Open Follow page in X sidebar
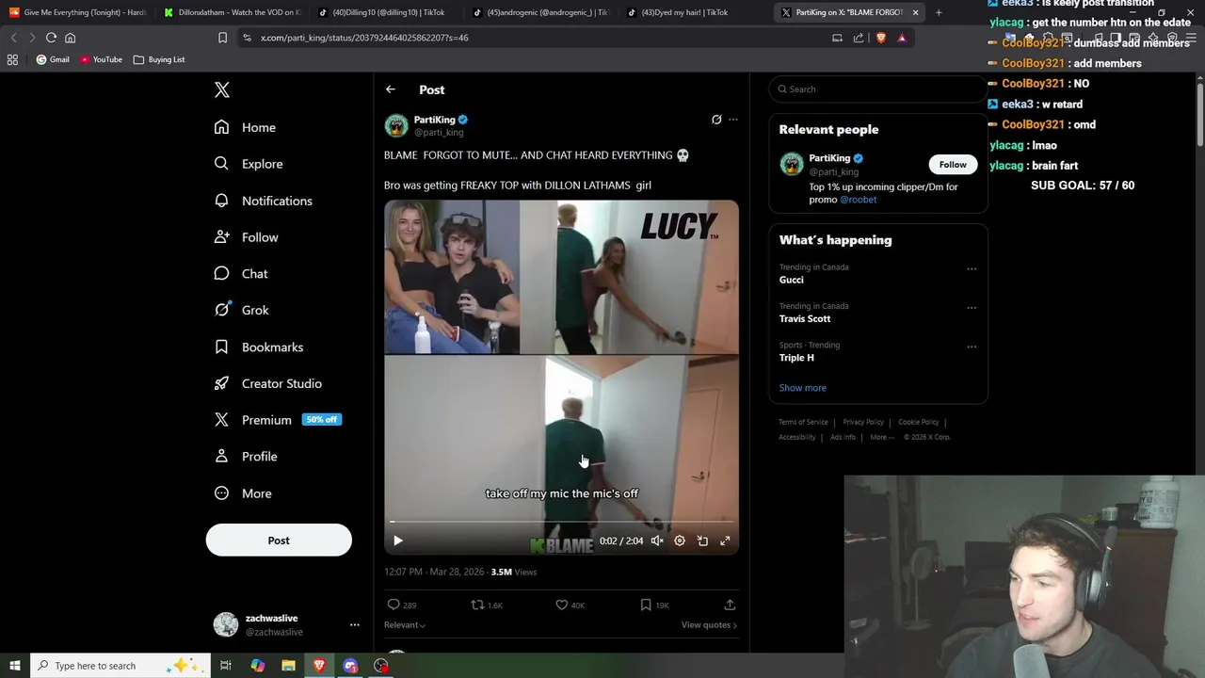The image size is (1205, 678). coord(246,237)
